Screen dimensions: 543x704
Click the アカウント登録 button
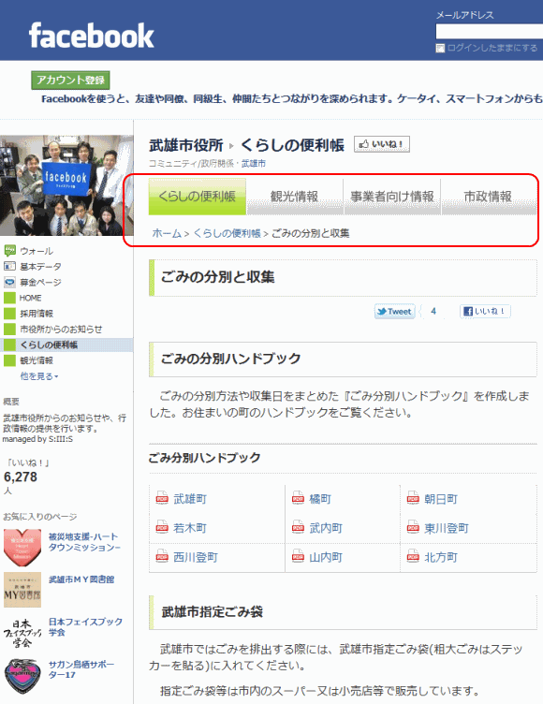point(70,80)
